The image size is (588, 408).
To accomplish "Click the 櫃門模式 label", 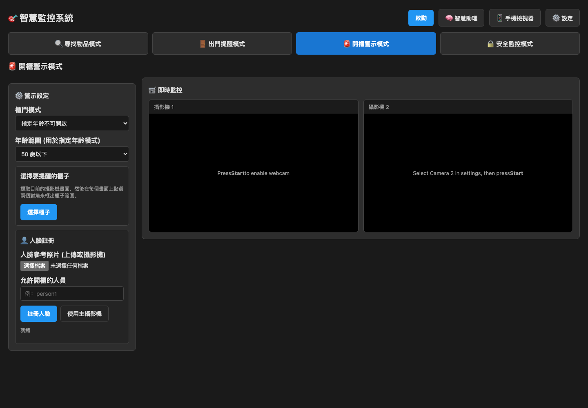I will (28, 110).
